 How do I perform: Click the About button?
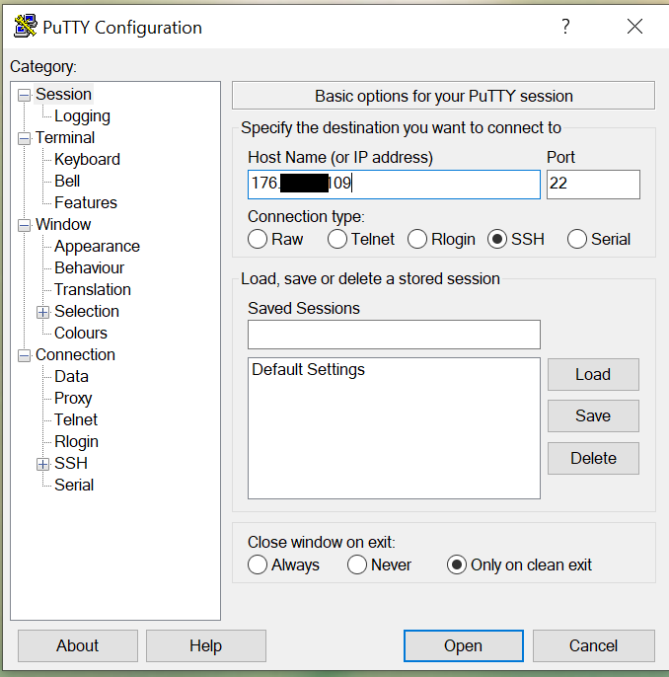78,645
